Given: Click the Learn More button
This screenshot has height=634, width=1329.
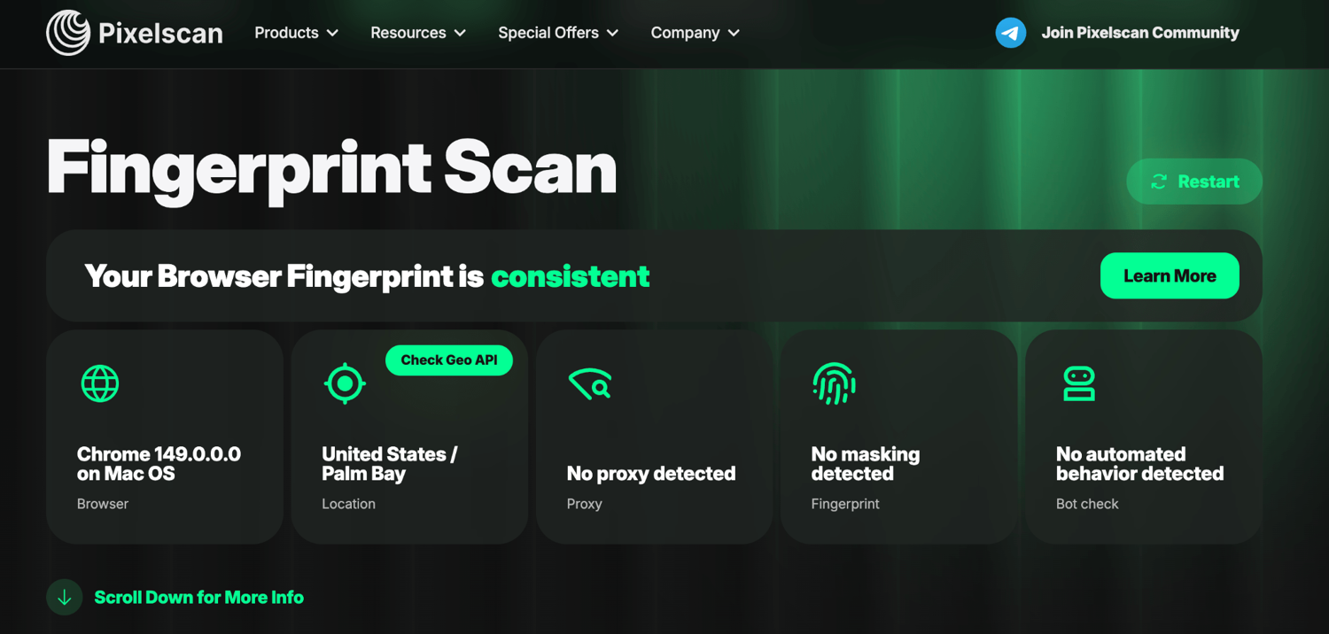Looking at the screenshot, I should coord(1170,276).
